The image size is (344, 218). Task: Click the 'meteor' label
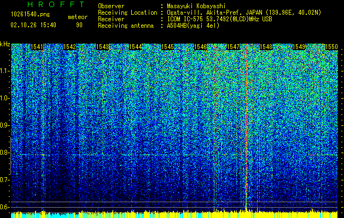pyautogui.click(x=78, y=17)
